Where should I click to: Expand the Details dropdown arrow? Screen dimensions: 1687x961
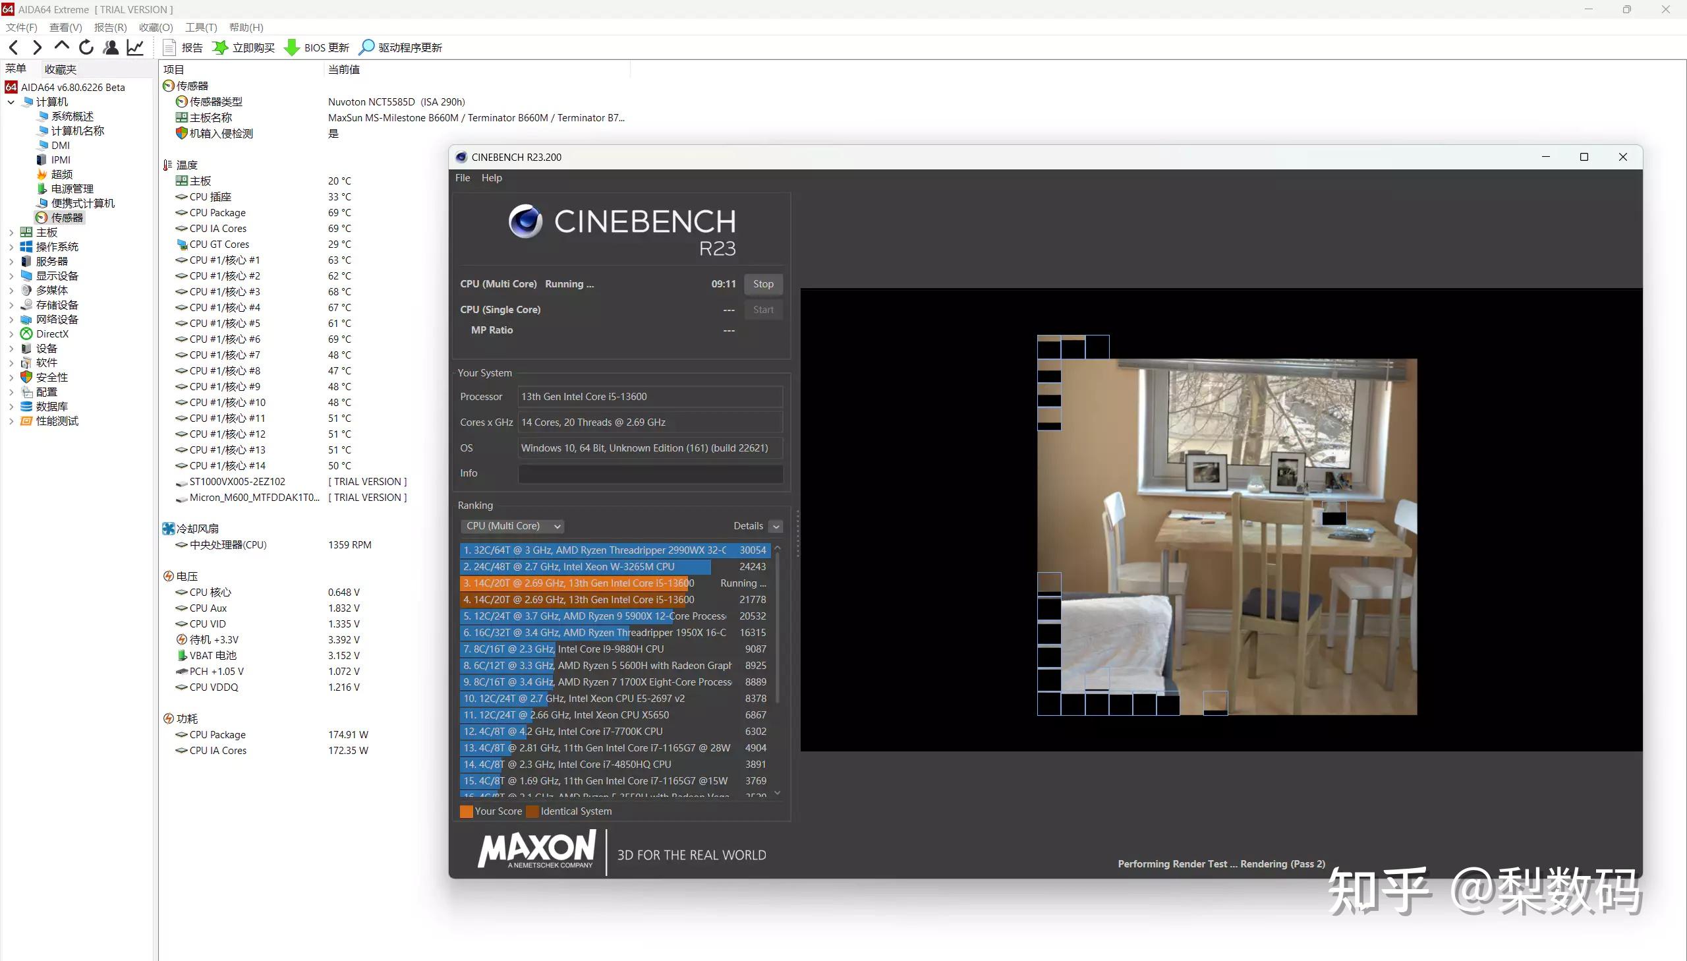point(776,526)
